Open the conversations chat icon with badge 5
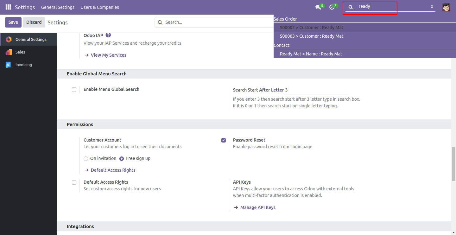This screenshot has height=235, width=456. pyautogui.click(x=318, y=7)
